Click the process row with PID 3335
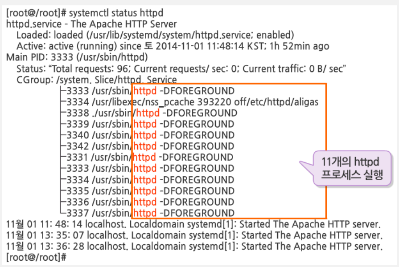399x267 pixels. [x=148, y=191]
